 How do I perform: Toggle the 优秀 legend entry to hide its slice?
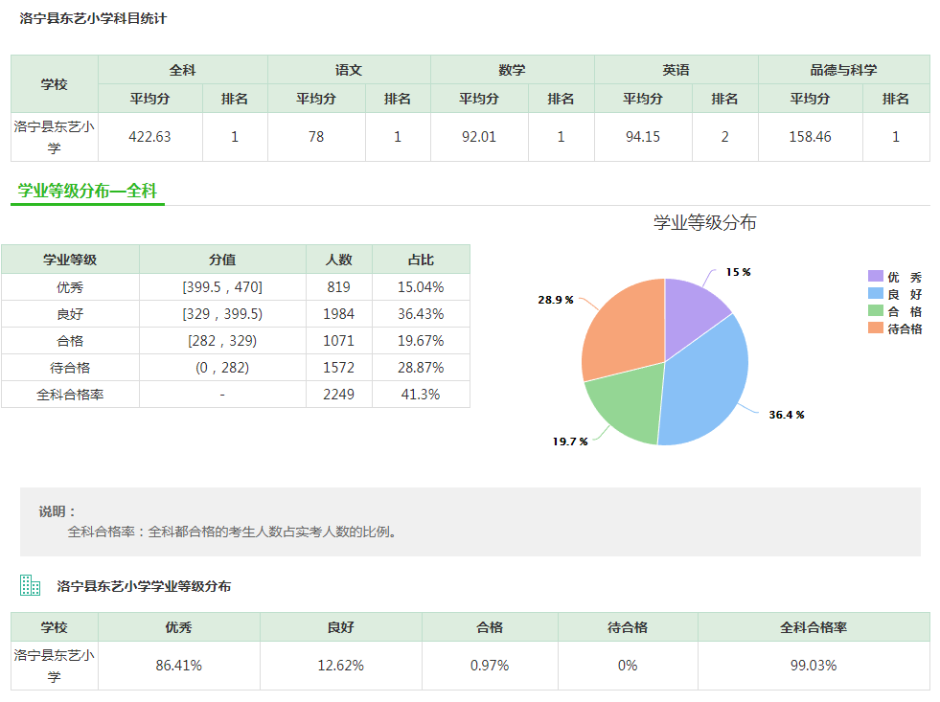pyautogui.click(x=896, y=277)
